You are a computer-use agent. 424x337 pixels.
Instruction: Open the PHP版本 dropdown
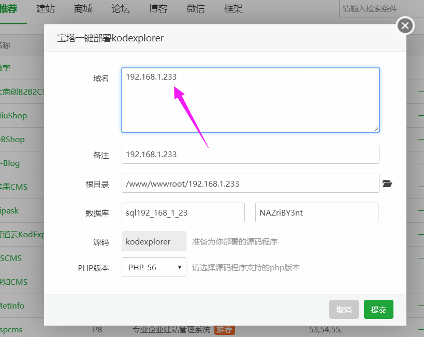point(154,267)
